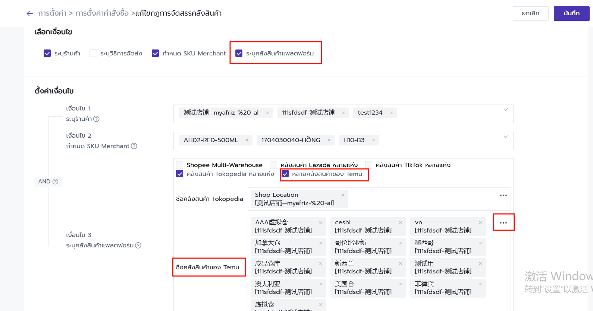Image resolution: width=593 pixels, height=311 pixels.
Task: Click help icon next to ระบุคลังสินค้าแพลตฟอร์ม condition
Action: [138, 246]
